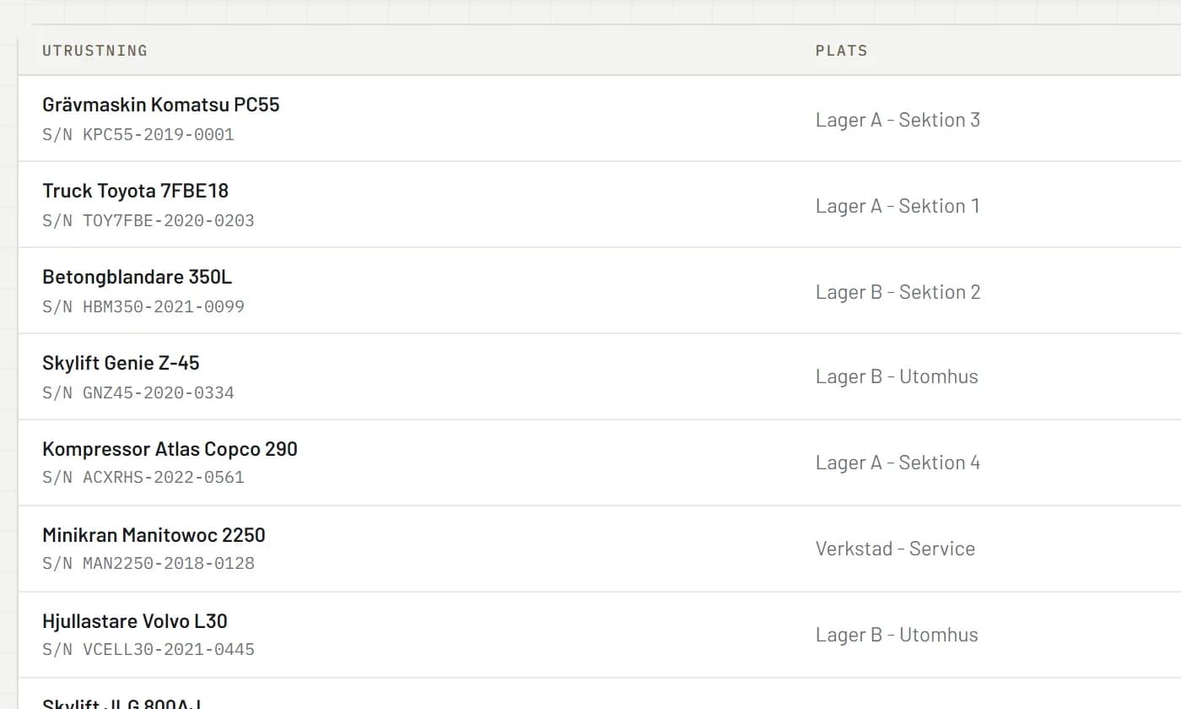Sort by the PLATS column header

[841, 51]
